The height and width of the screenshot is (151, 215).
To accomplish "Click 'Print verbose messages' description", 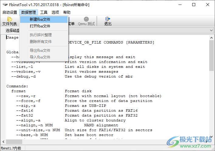I will (x=92, y=72).
